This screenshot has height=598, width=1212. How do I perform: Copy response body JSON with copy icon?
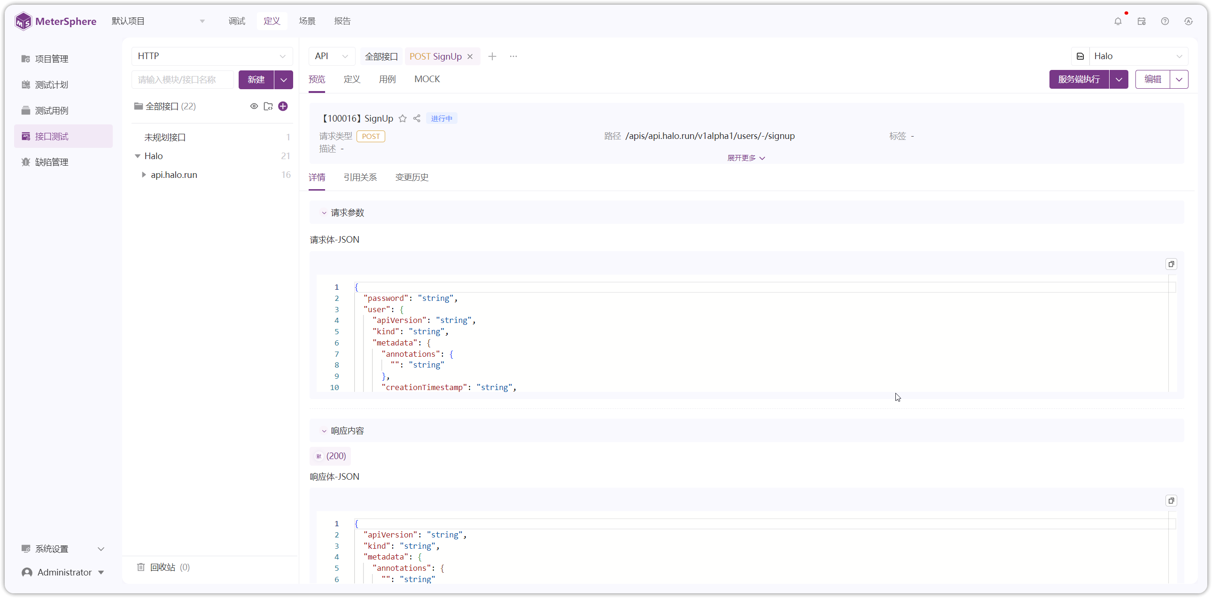pyautogui.click(x=1171, y=500)
